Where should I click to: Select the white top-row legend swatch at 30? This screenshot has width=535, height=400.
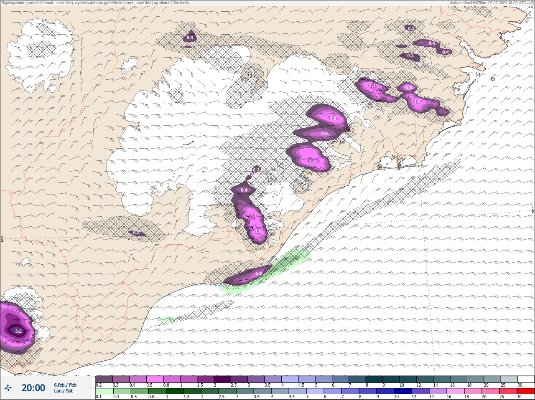point(526,379)
